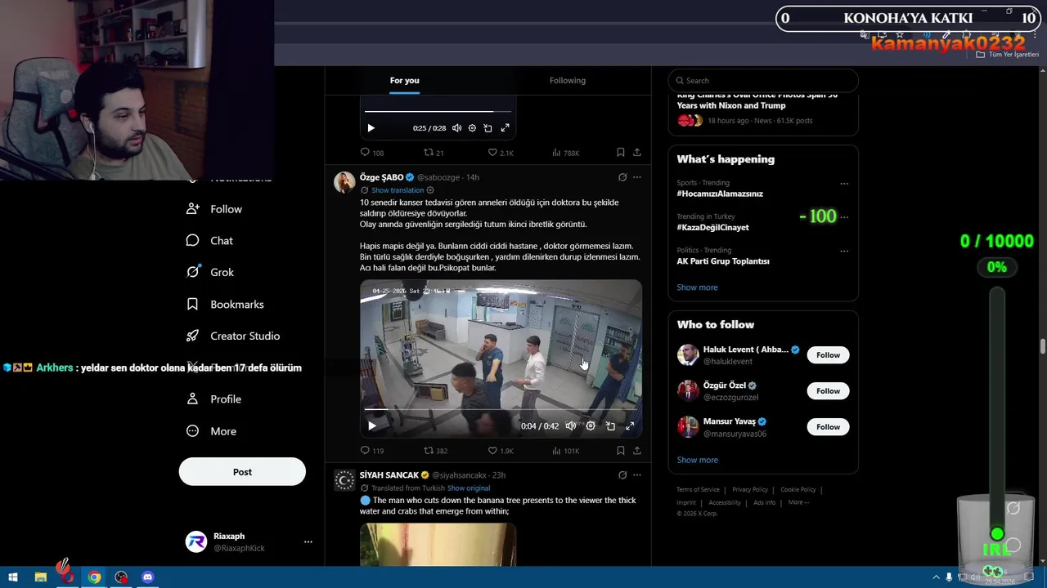Show translation of Özge ŞABO post

coord(398,190)
